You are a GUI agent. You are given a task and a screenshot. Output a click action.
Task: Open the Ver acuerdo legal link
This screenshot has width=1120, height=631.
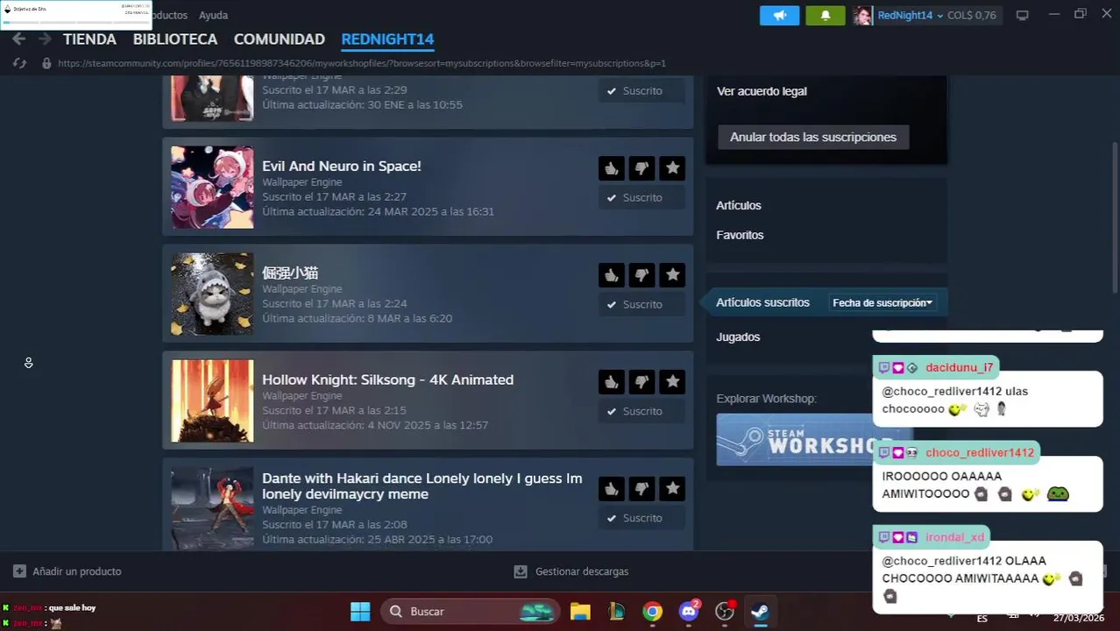762,91
